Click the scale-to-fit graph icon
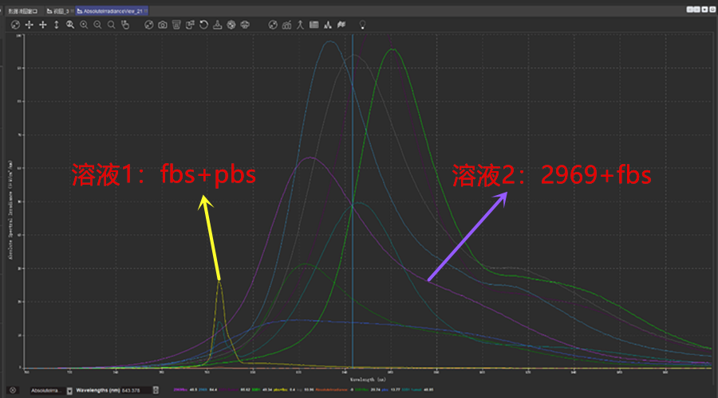 coord(15,25)
